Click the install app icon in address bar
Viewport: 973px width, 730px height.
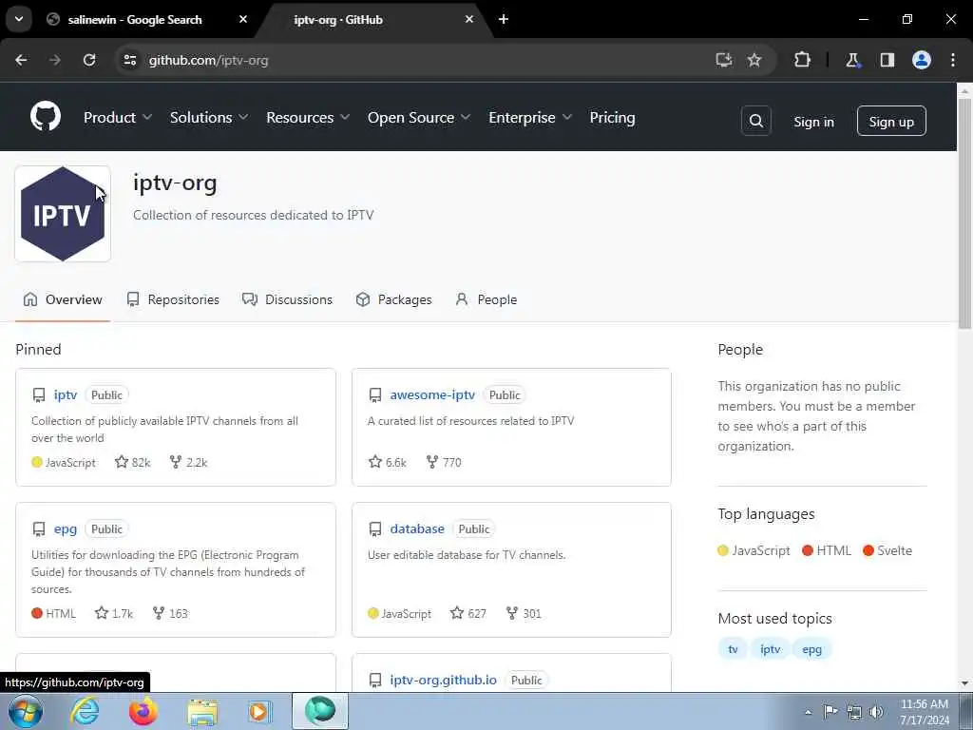coord(723,60)
